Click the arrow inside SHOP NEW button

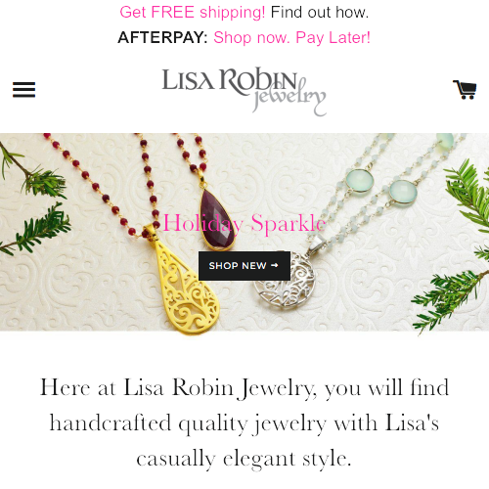(x=275, y=266)
